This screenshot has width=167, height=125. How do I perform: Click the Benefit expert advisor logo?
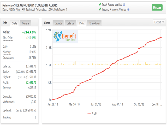pos(65,36)
